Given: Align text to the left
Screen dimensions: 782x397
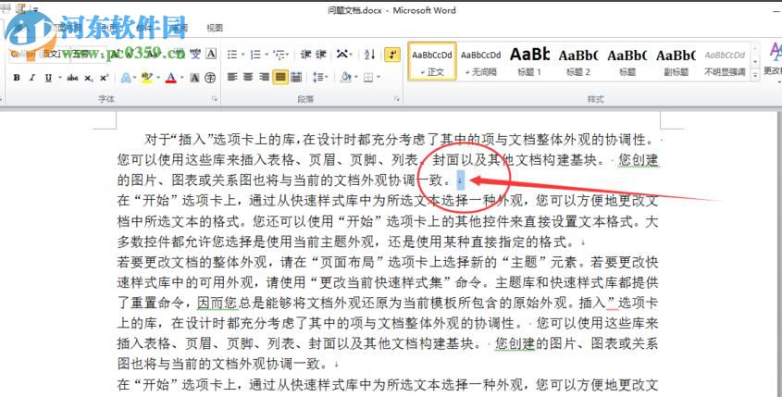Looking at the screenshot, I should (232, 77).
